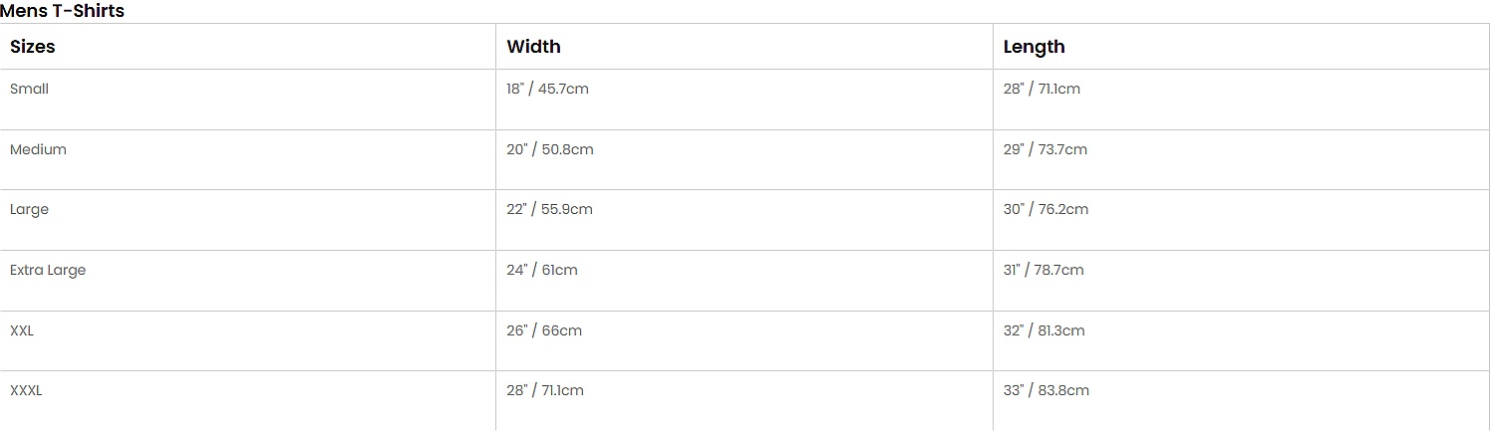Viewport: 1491px width, 431px height.
Task: Click the Medium size cell
Action: pyautogui.click(x=38, y=149)
